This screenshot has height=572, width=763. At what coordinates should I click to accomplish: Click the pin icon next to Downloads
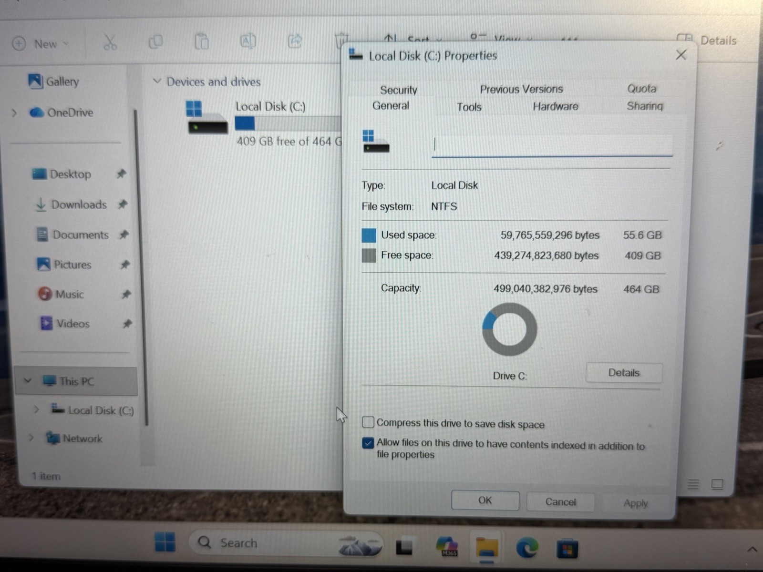[x=123, y=204]
